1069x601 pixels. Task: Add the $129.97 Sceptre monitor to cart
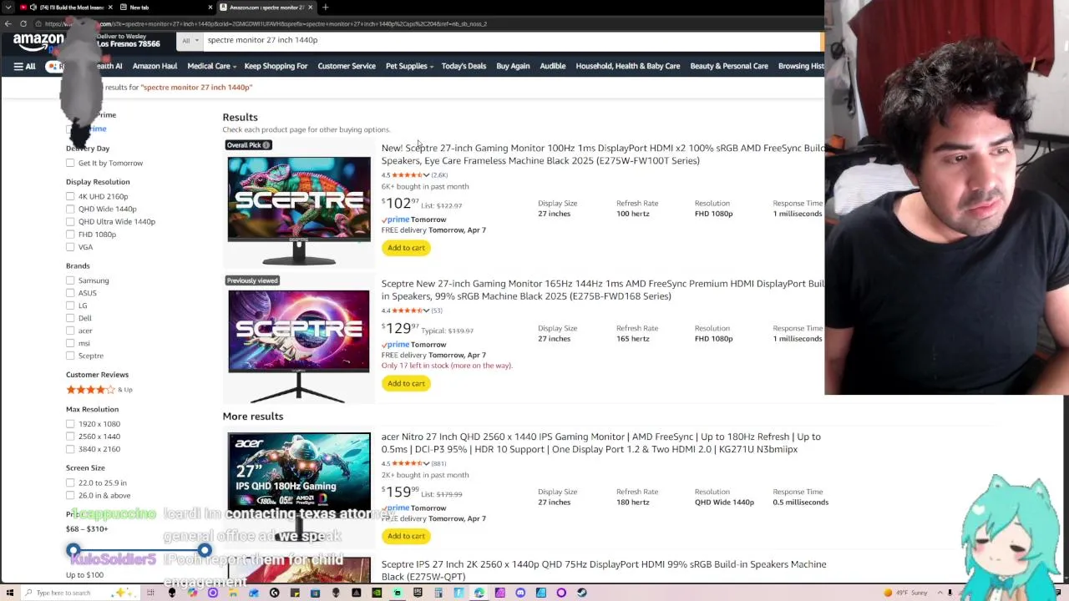[x=406, y=383]
